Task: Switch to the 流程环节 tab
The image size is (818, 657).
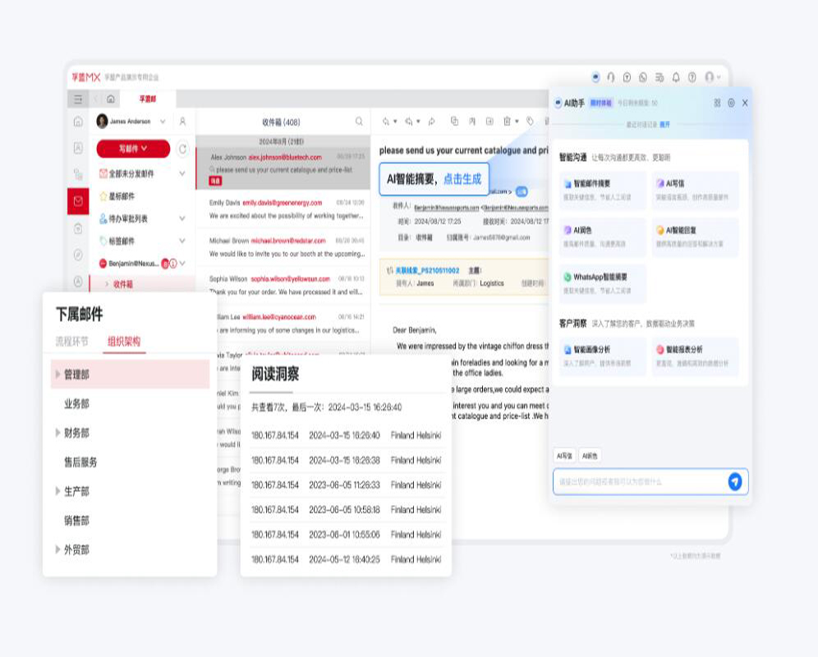Action: (71, 341)
